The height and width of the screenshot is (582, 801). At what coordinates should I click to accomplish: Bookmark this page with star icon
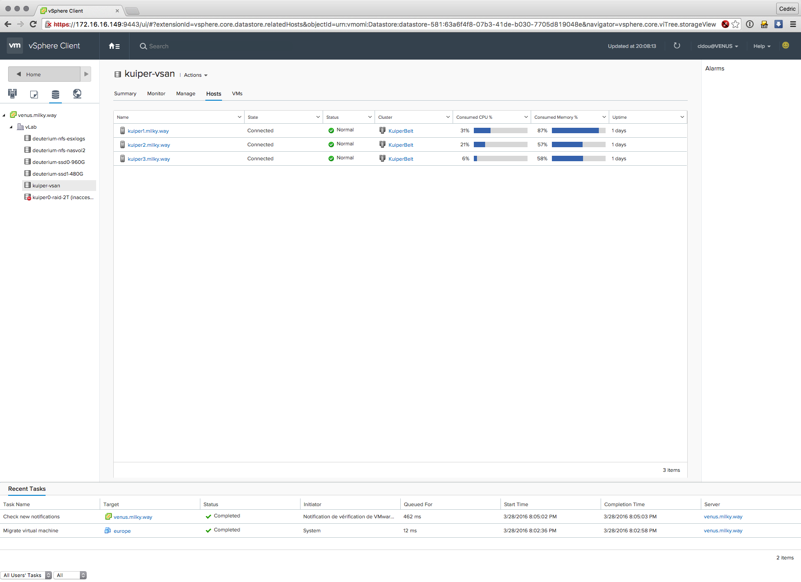[736, 24]
